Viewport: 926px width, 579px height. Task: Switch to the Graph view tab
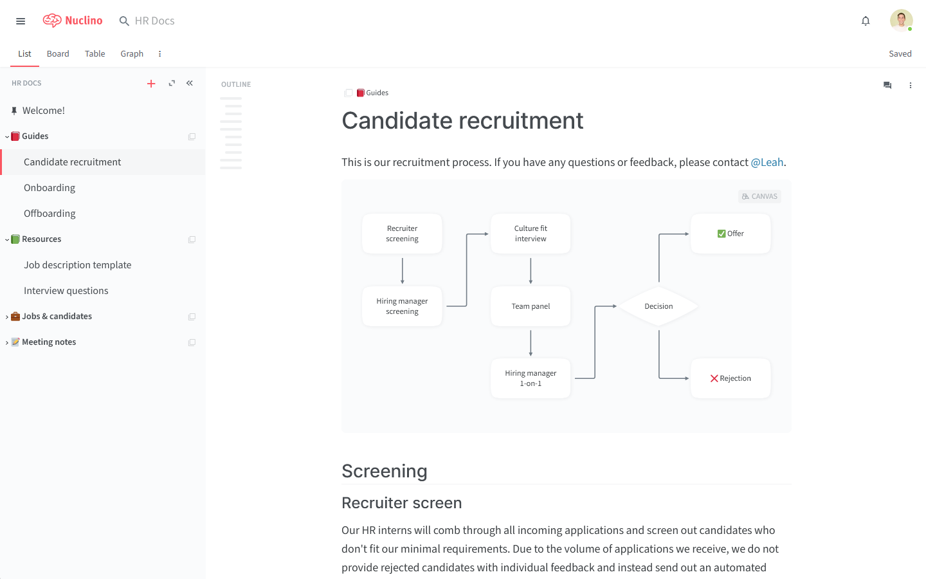click(x=132, y=54)
